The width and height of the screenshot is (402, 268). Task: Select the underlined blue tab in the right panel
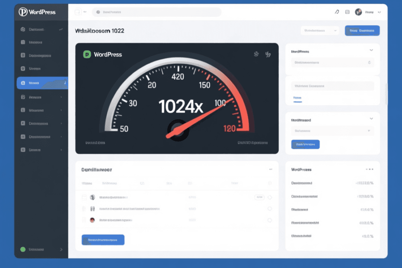point(297,98)
